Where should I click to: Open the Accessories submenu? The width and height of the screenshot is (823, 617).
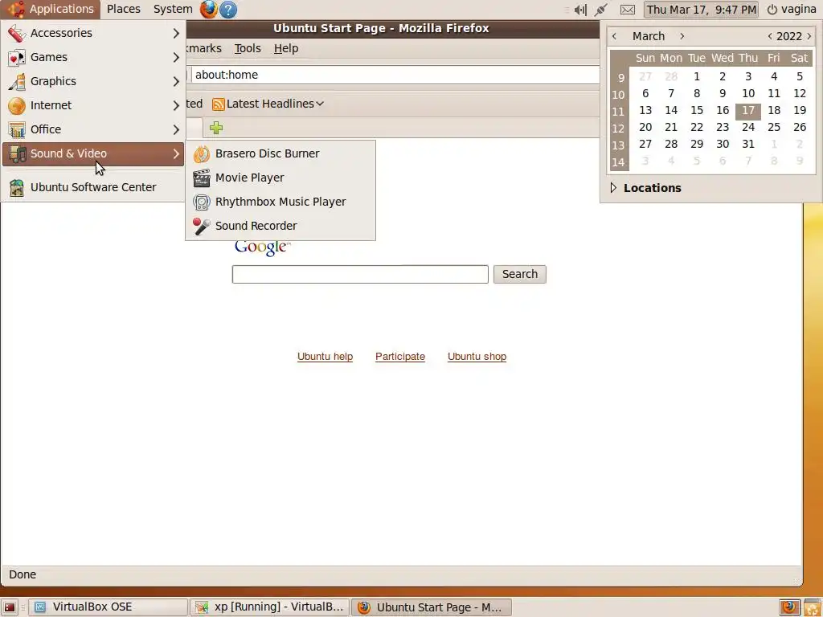coord(93,33)
